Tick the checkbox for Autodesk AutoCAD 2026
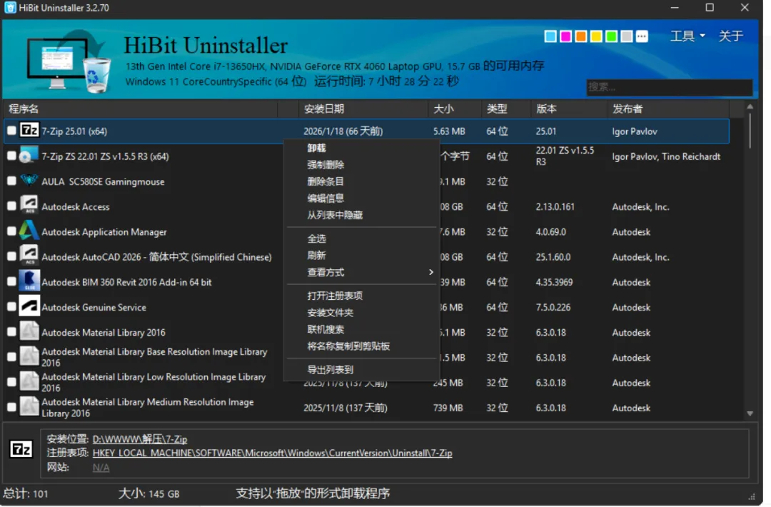This screenshot has height=507, width=771. pyautogui.click(x=11, y=256)
